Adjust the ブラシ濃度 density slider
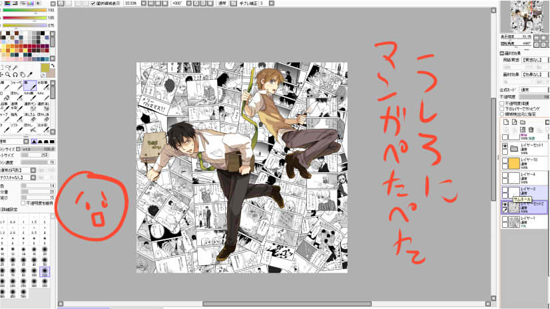Image resolution: width=550 pixels, height=309 pixels. (38, 162)
